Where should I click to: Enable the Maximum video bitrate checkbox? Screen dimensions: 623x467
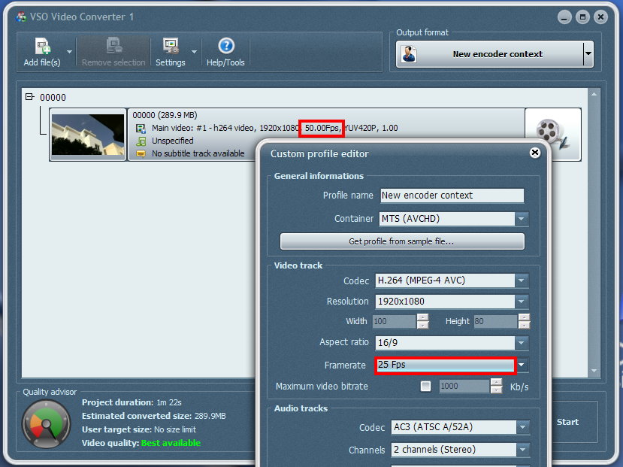tap(425, 387)
